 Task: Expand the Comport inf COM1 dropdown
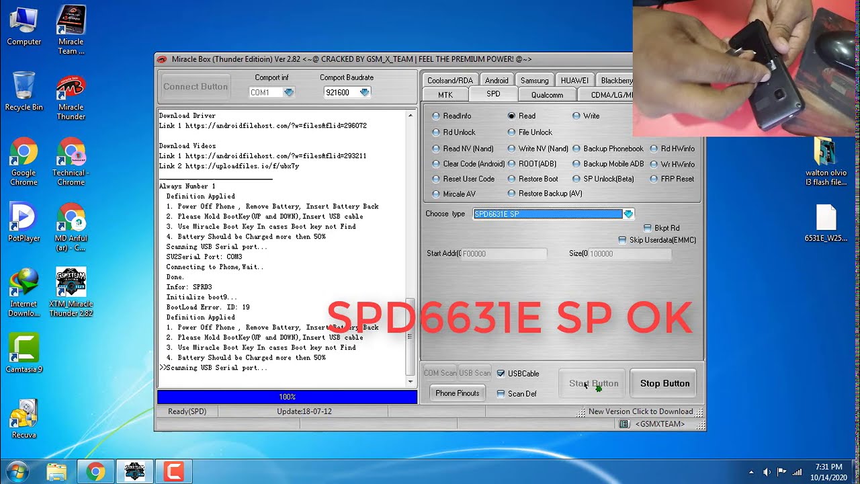[x=289, y=93]
